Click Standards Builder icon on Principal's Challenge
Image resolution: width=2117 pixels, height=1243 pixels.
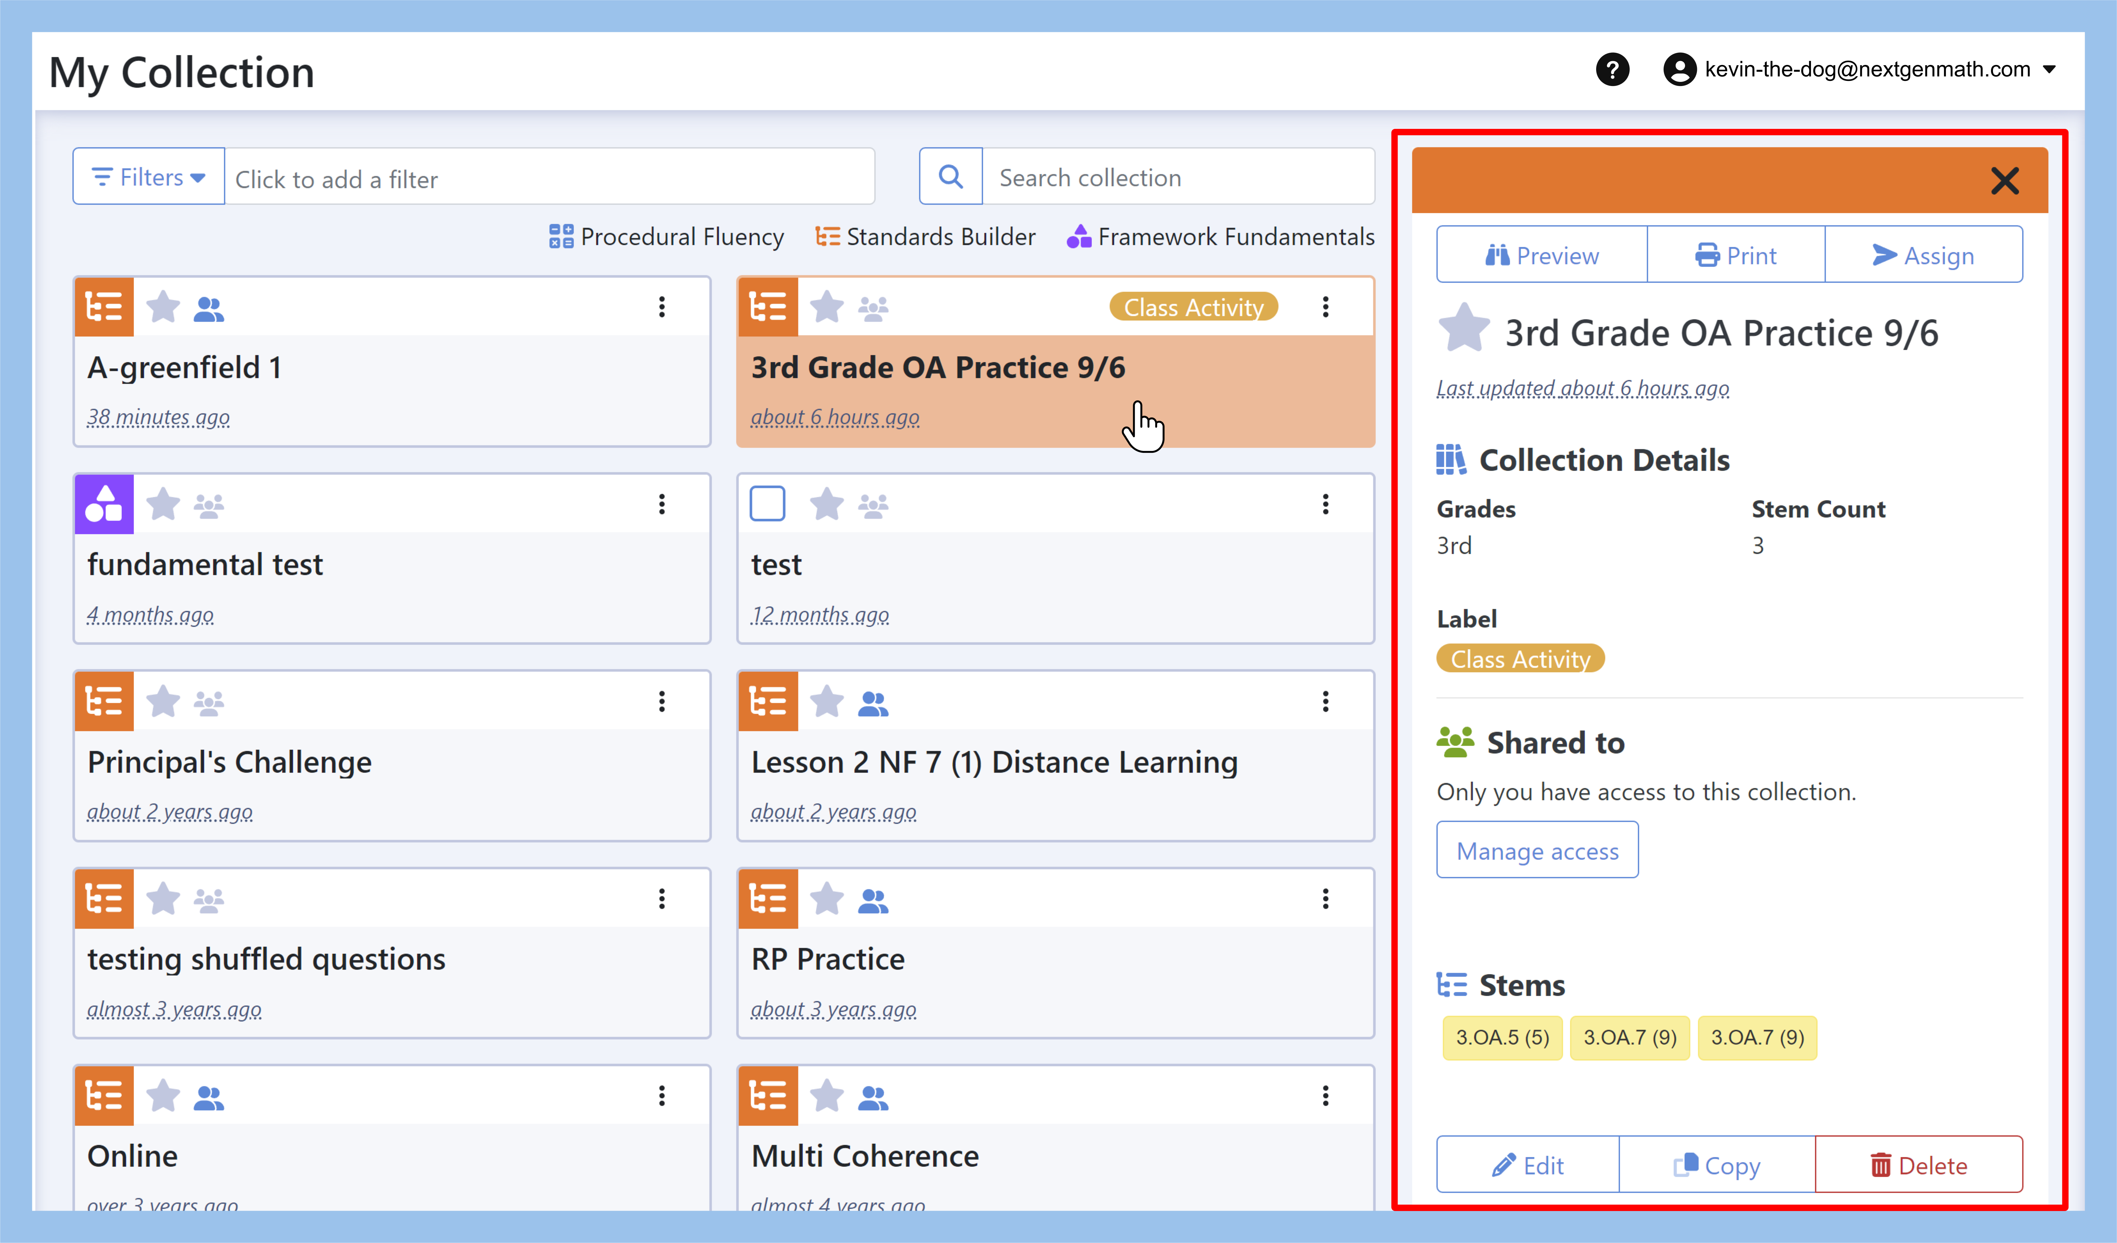pos(104,701)
